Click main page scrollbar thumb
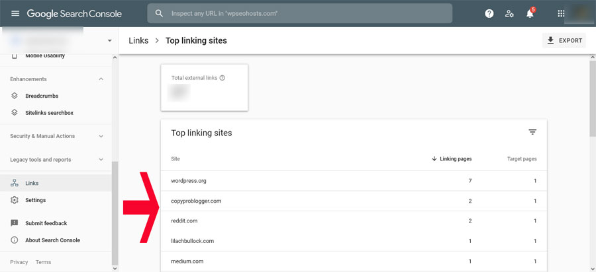 coord(593,98)
